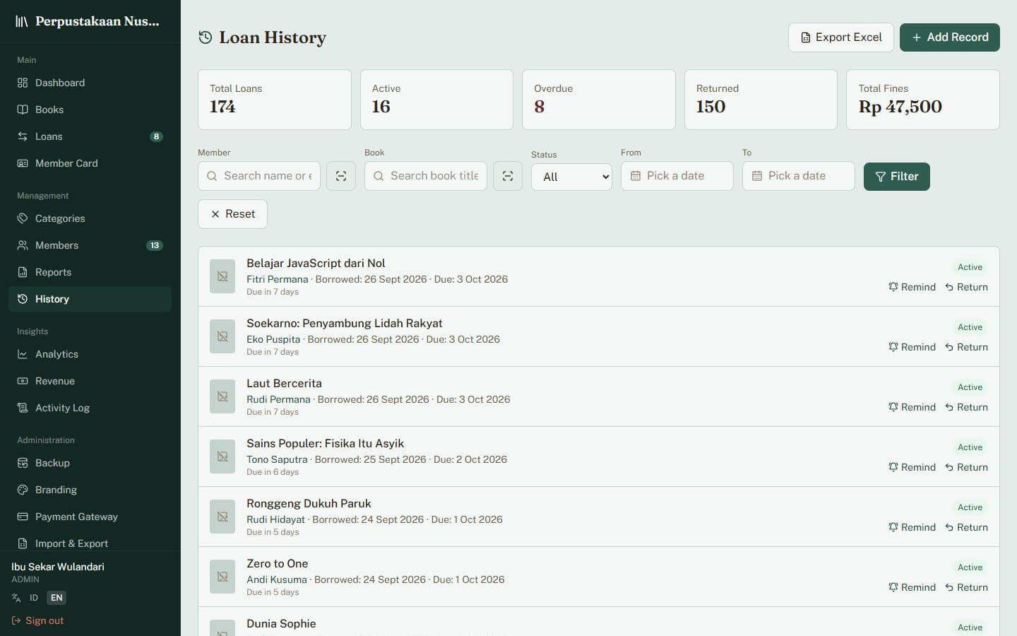Click the language translate icon in sidebar footer
The height and width of the screenshot is (636, 1017).
click(x=16, y=598)
